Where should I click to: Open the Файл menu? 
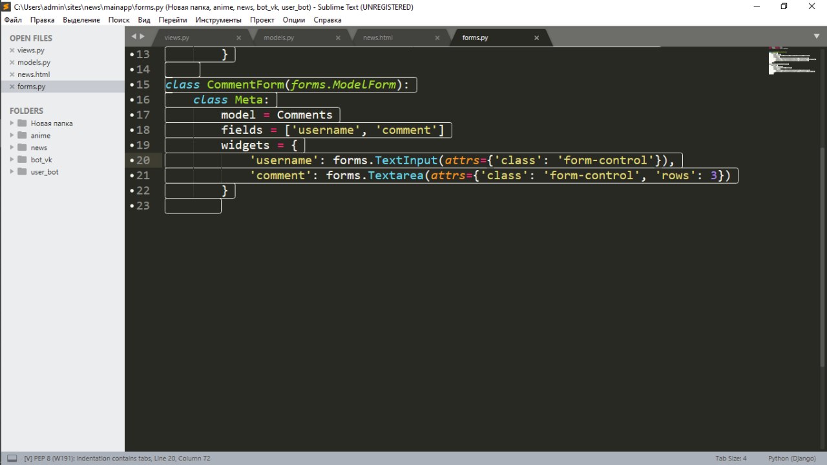point(13,20)
